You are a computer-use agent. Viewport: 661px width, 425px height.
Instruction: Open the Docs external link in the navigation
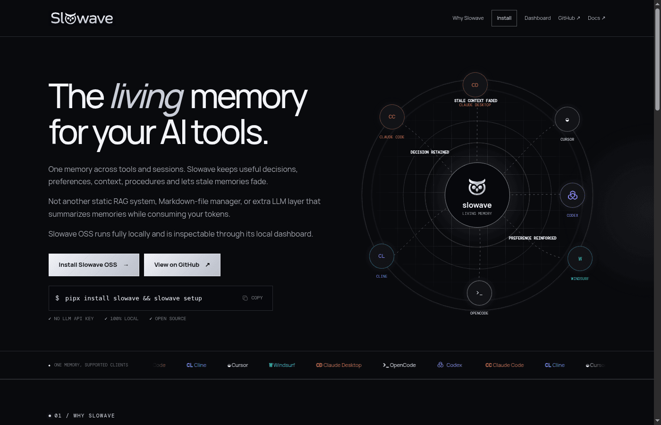pyautogui.click(x=596, y=18)
